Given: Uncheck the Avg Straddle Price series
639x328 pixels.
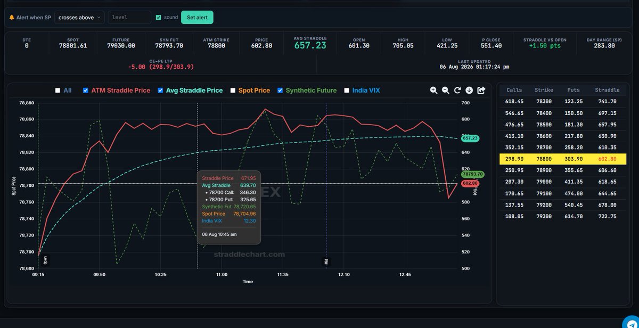Looking at the screenshot, I should coord(160,91).
